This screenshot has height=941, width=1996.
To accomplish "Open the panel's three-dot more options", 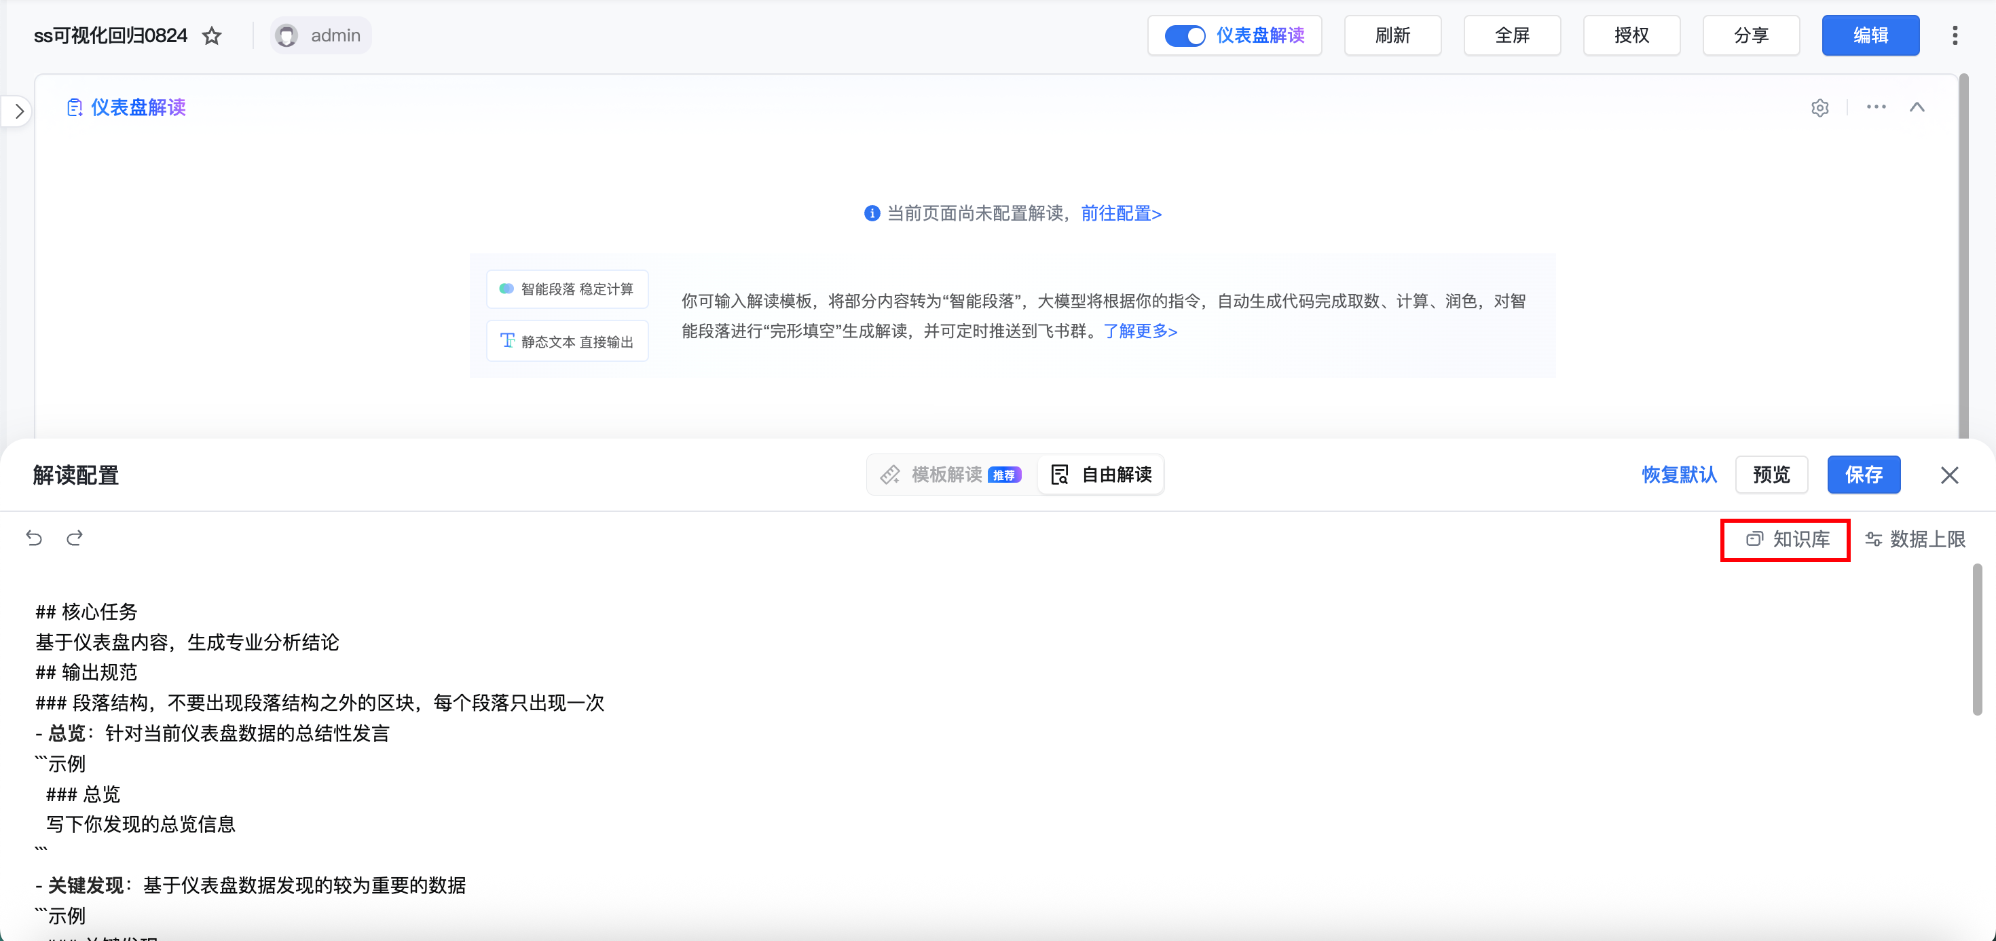I will coord(1876,107).
